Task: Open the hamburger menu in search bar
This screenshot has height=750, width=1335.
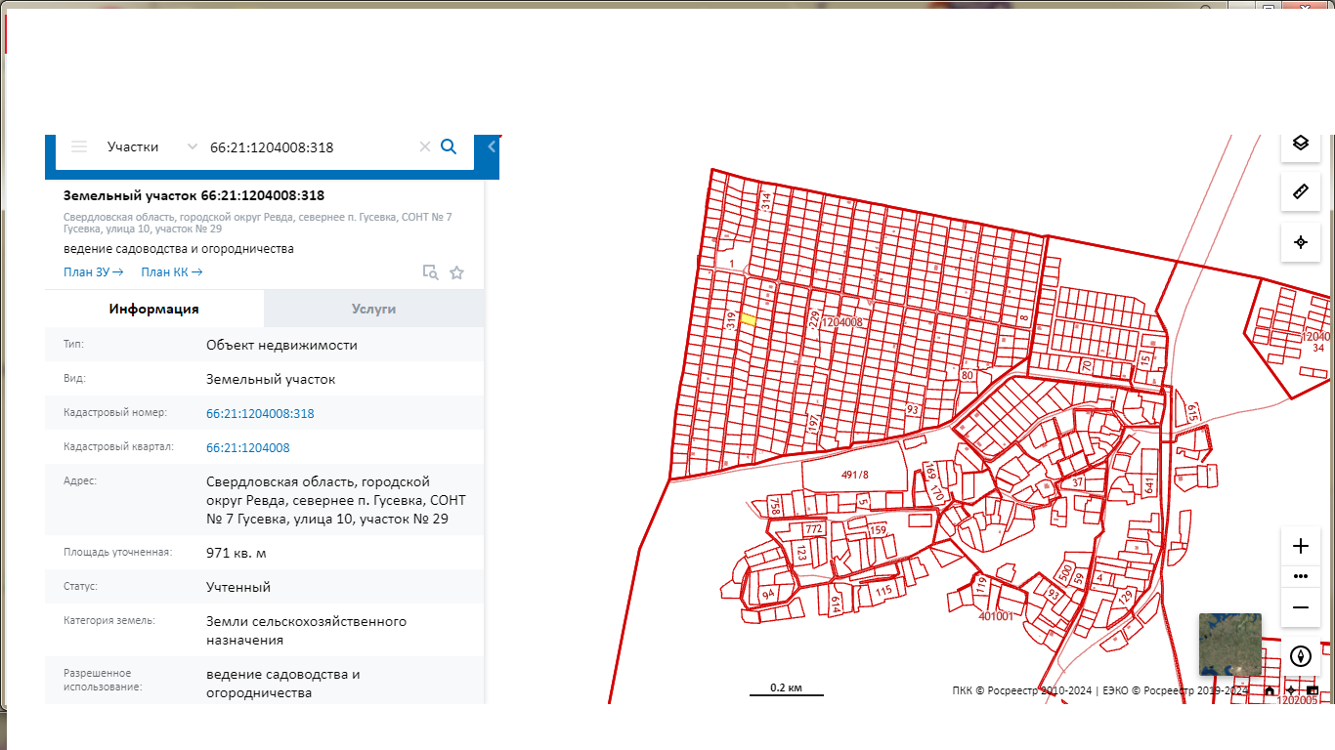Action: coord(79,146)
